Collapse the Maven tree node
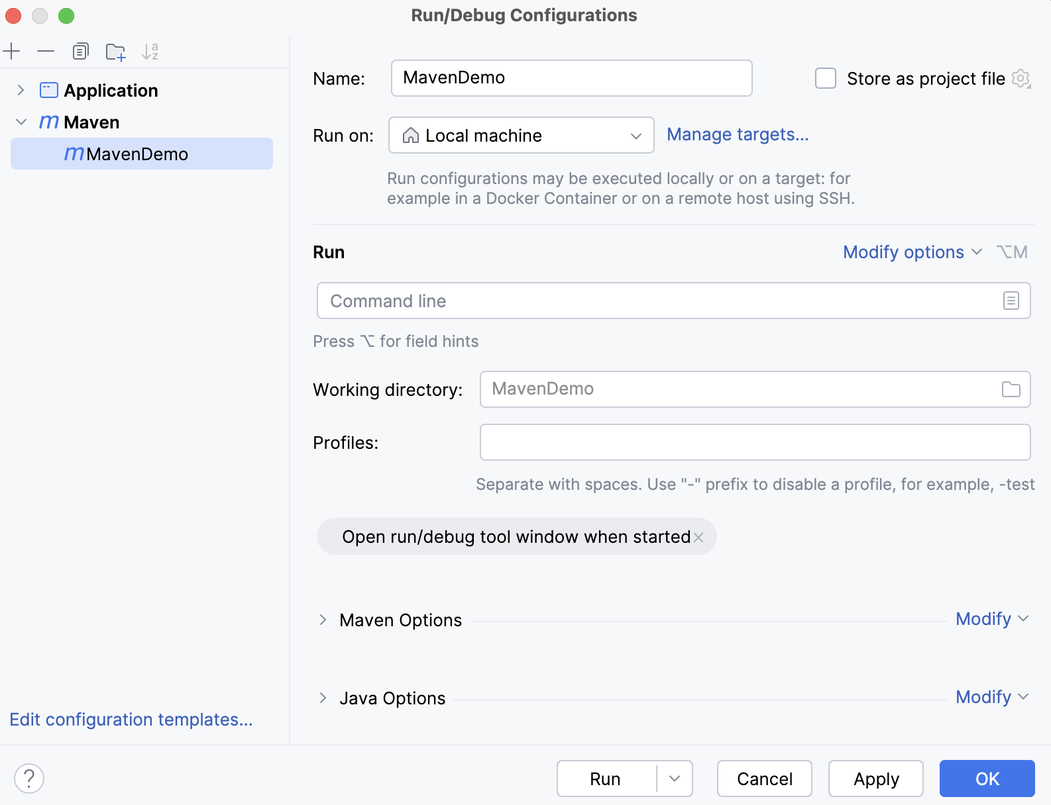The image size is (1051, 805). (21, 122)
